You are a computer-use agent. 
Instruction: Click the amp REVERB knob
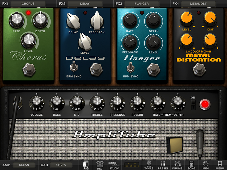click(x=137, y=103)
